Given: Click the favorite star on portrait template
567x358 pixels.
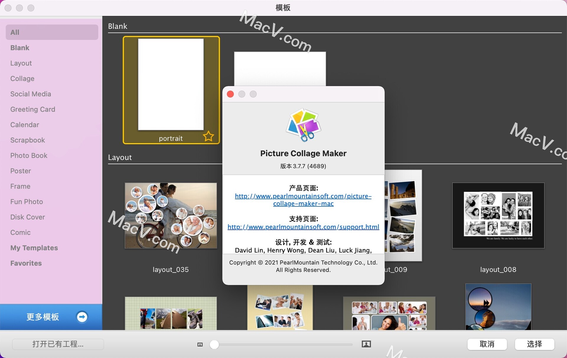Looking at the screenshot, I should [x=208, y=136].
